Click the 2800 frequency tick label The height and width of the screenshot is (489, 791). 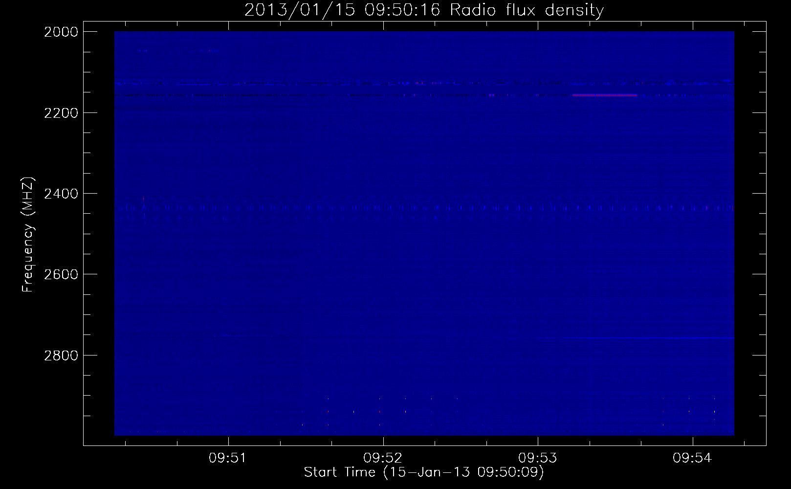pyautogui.click(x=61, y=356)
